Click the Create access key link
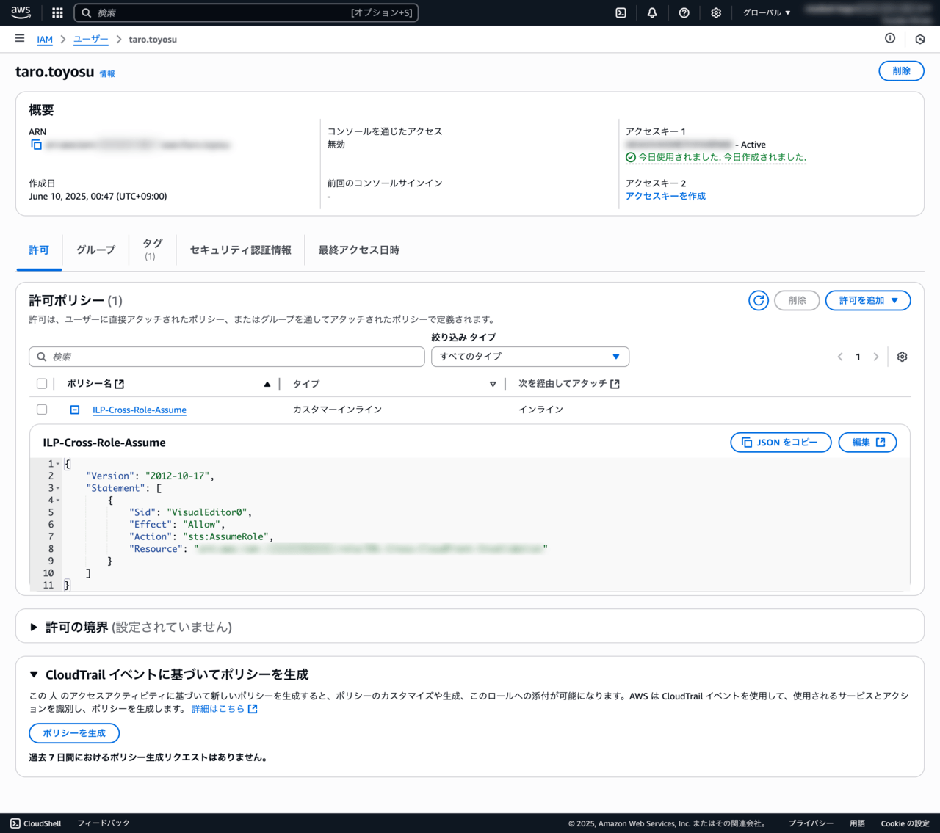This screenshot has height=833, width=940. 665,196
